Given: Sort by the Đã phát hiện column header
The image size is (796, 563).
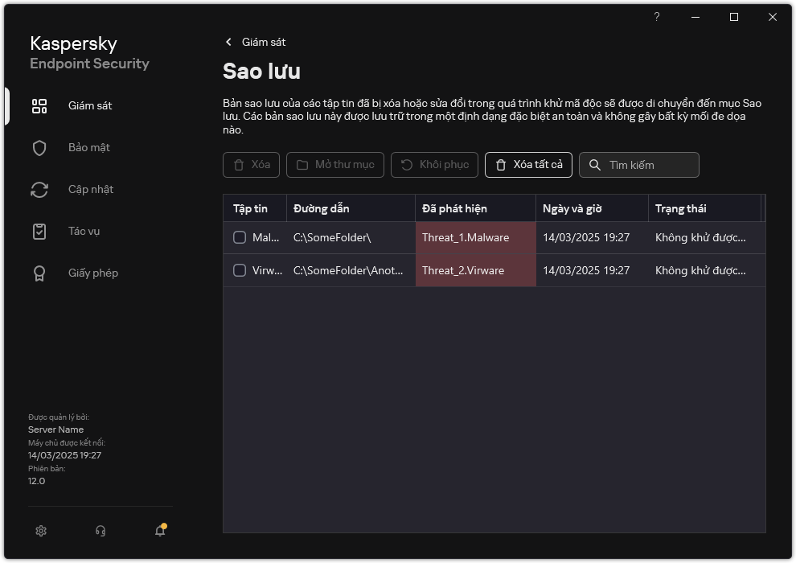Looking at the screenshot, I should pyautogui.click(x=454, y=208).
